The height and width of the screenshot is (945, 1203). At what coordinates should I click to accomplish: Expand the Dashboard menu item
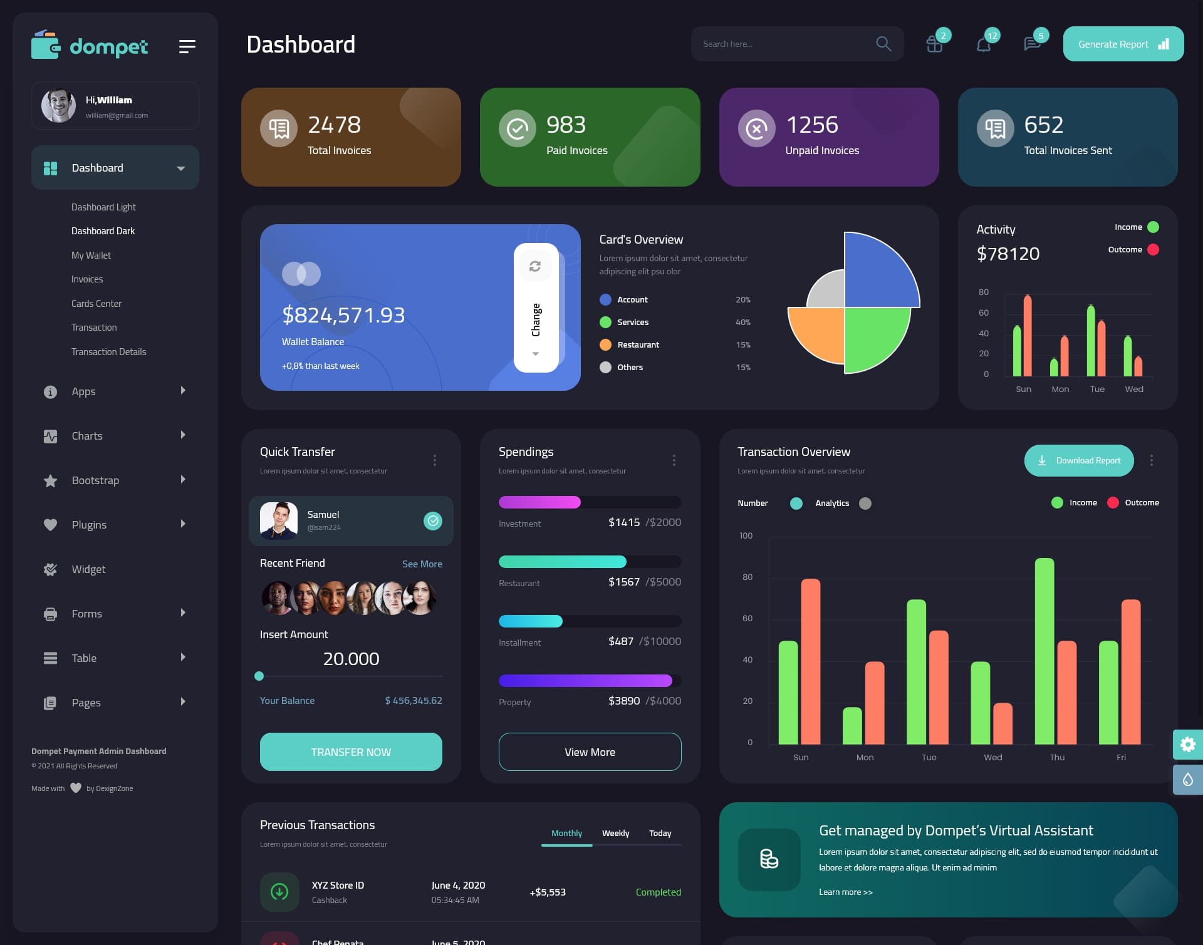click(x=182, y=168)
